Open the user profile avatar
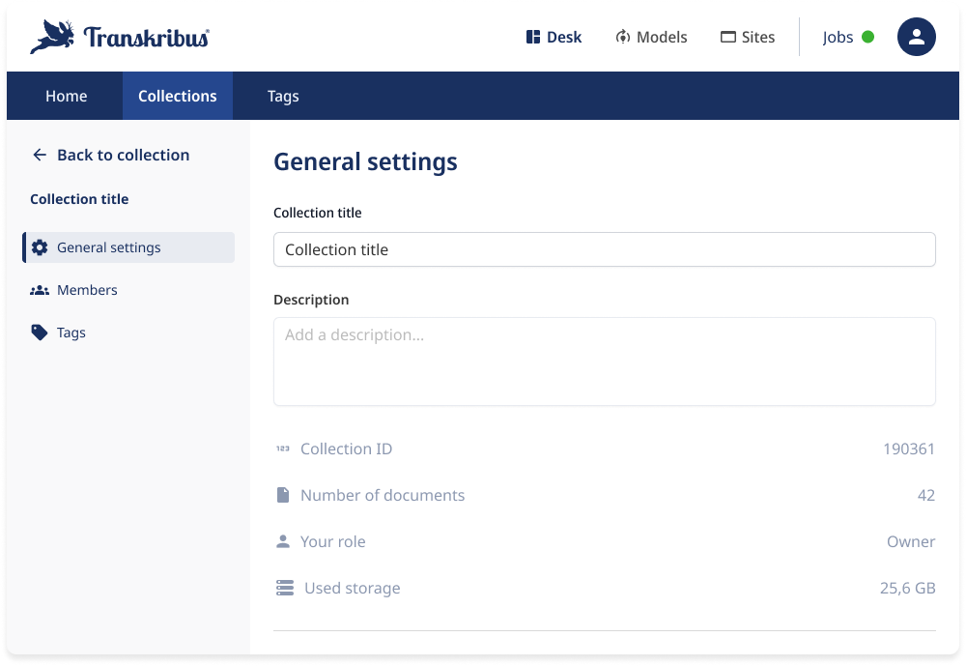Viewport: 966px width, 666px height. point(916,37)
